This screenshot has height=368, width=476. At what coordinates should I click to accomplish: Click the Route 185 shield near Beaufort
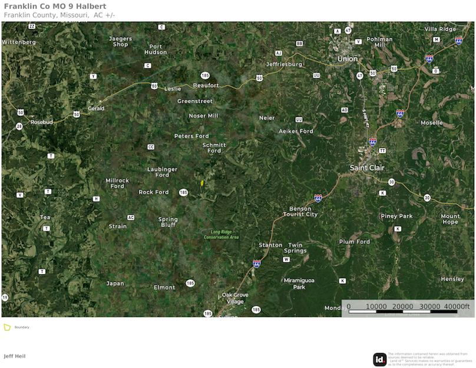(x=205, y=75)
